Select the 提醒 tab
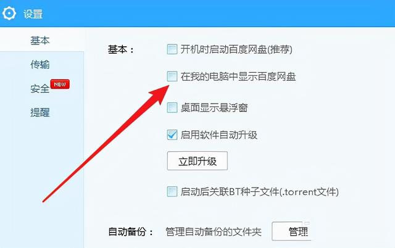Viewport: 395px width, 248px height. [x=39, y=112]
